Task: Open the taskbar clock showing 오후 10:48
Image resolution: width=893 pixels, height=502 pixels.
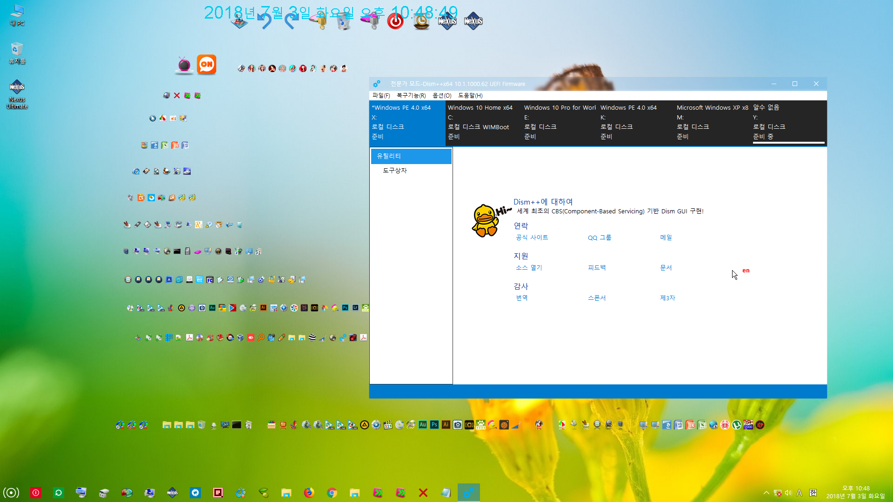Action: 856,492
